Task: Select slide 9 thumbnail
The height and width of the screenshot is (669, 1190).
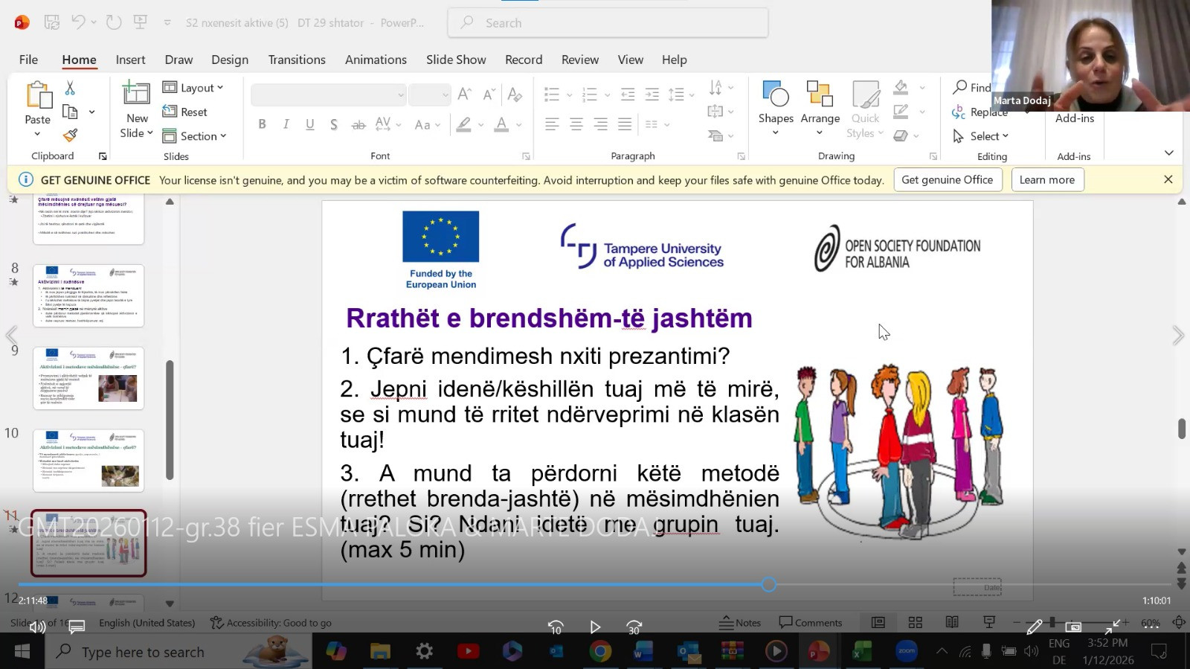Action: (x=89, y=378)
